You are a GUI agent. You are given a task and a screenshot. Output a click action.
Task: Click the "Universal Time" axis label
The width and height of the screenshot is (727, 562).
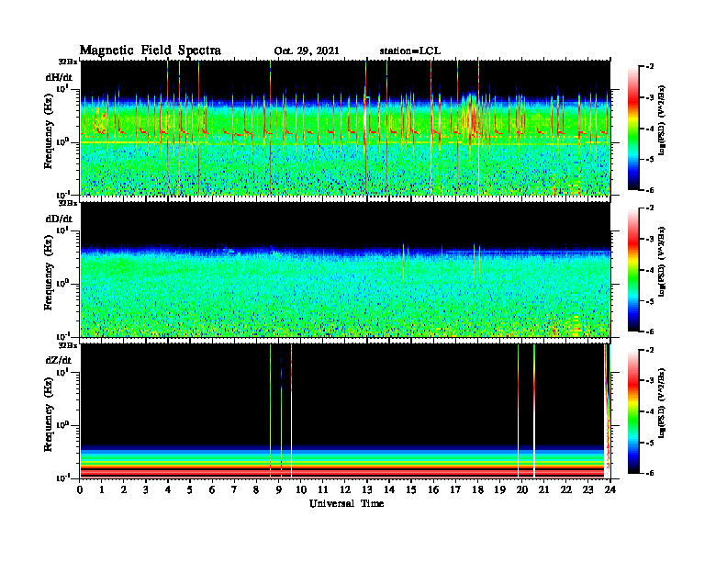coord(346,503)
